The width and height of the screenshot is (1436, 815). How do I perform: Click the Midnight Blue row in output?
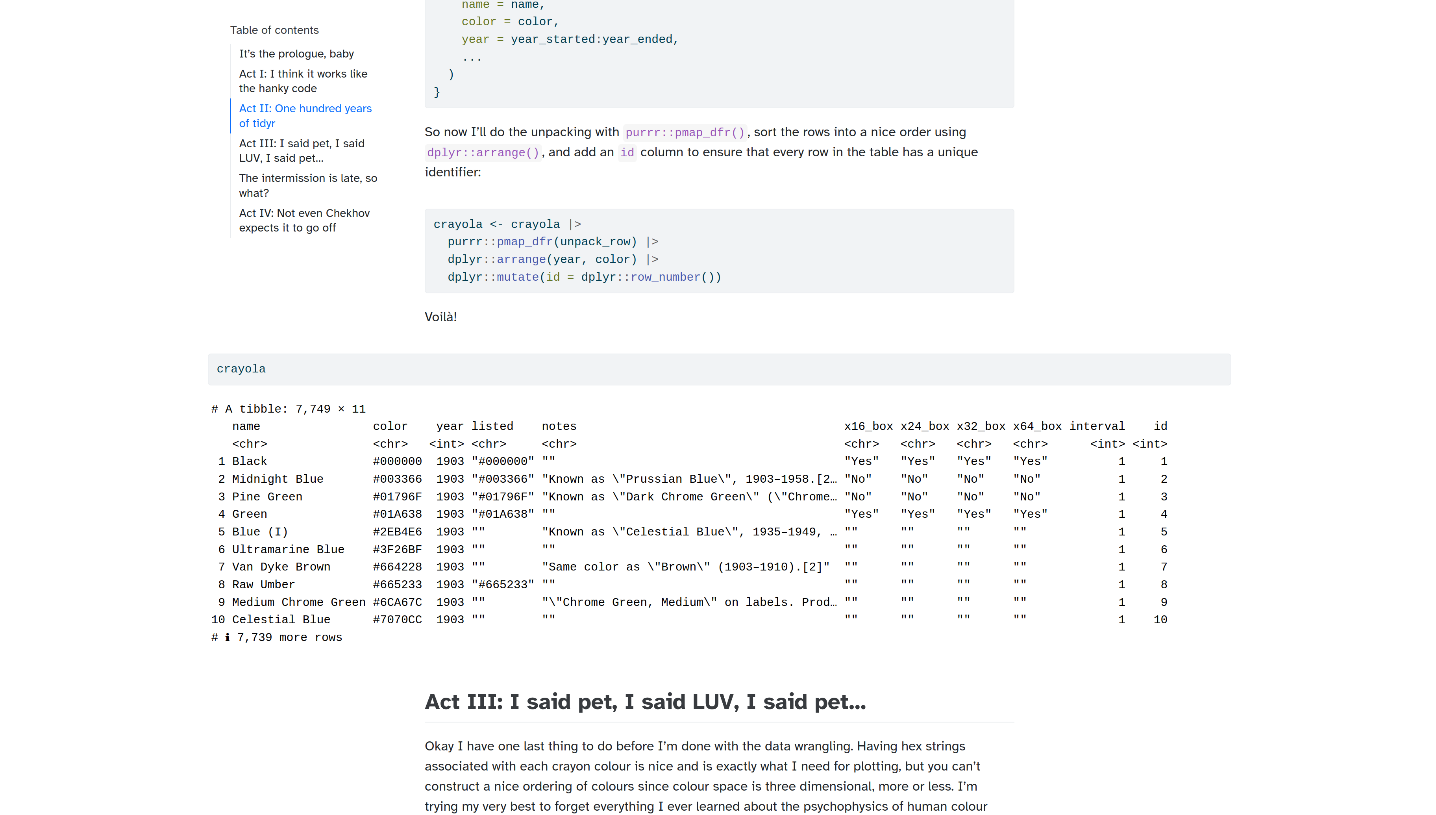point(278,479)
